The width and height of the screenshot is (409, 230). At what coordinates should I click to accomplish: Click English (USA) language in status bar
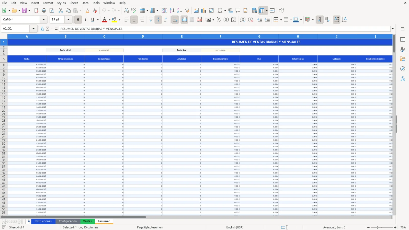point(235,227)
